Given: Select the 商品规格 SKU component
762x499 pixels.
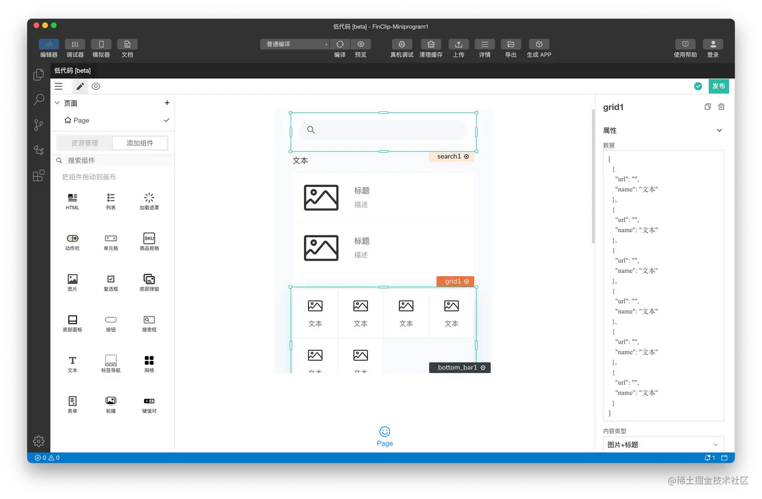Looking at the screenshot, I should pos(149,242).
